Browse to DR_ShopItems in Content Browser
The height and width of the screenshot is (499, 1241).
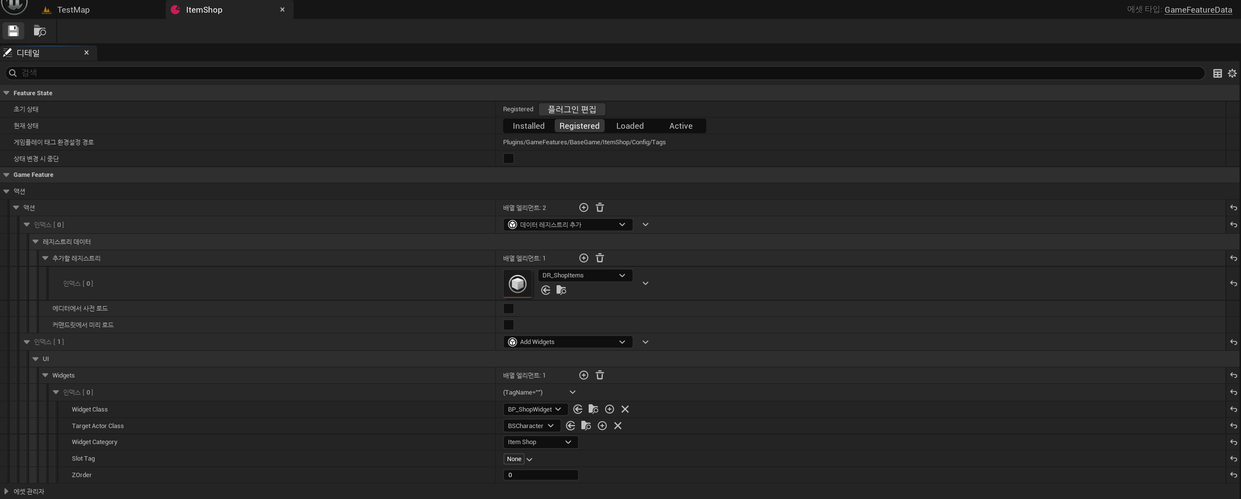tap(561, 290)
